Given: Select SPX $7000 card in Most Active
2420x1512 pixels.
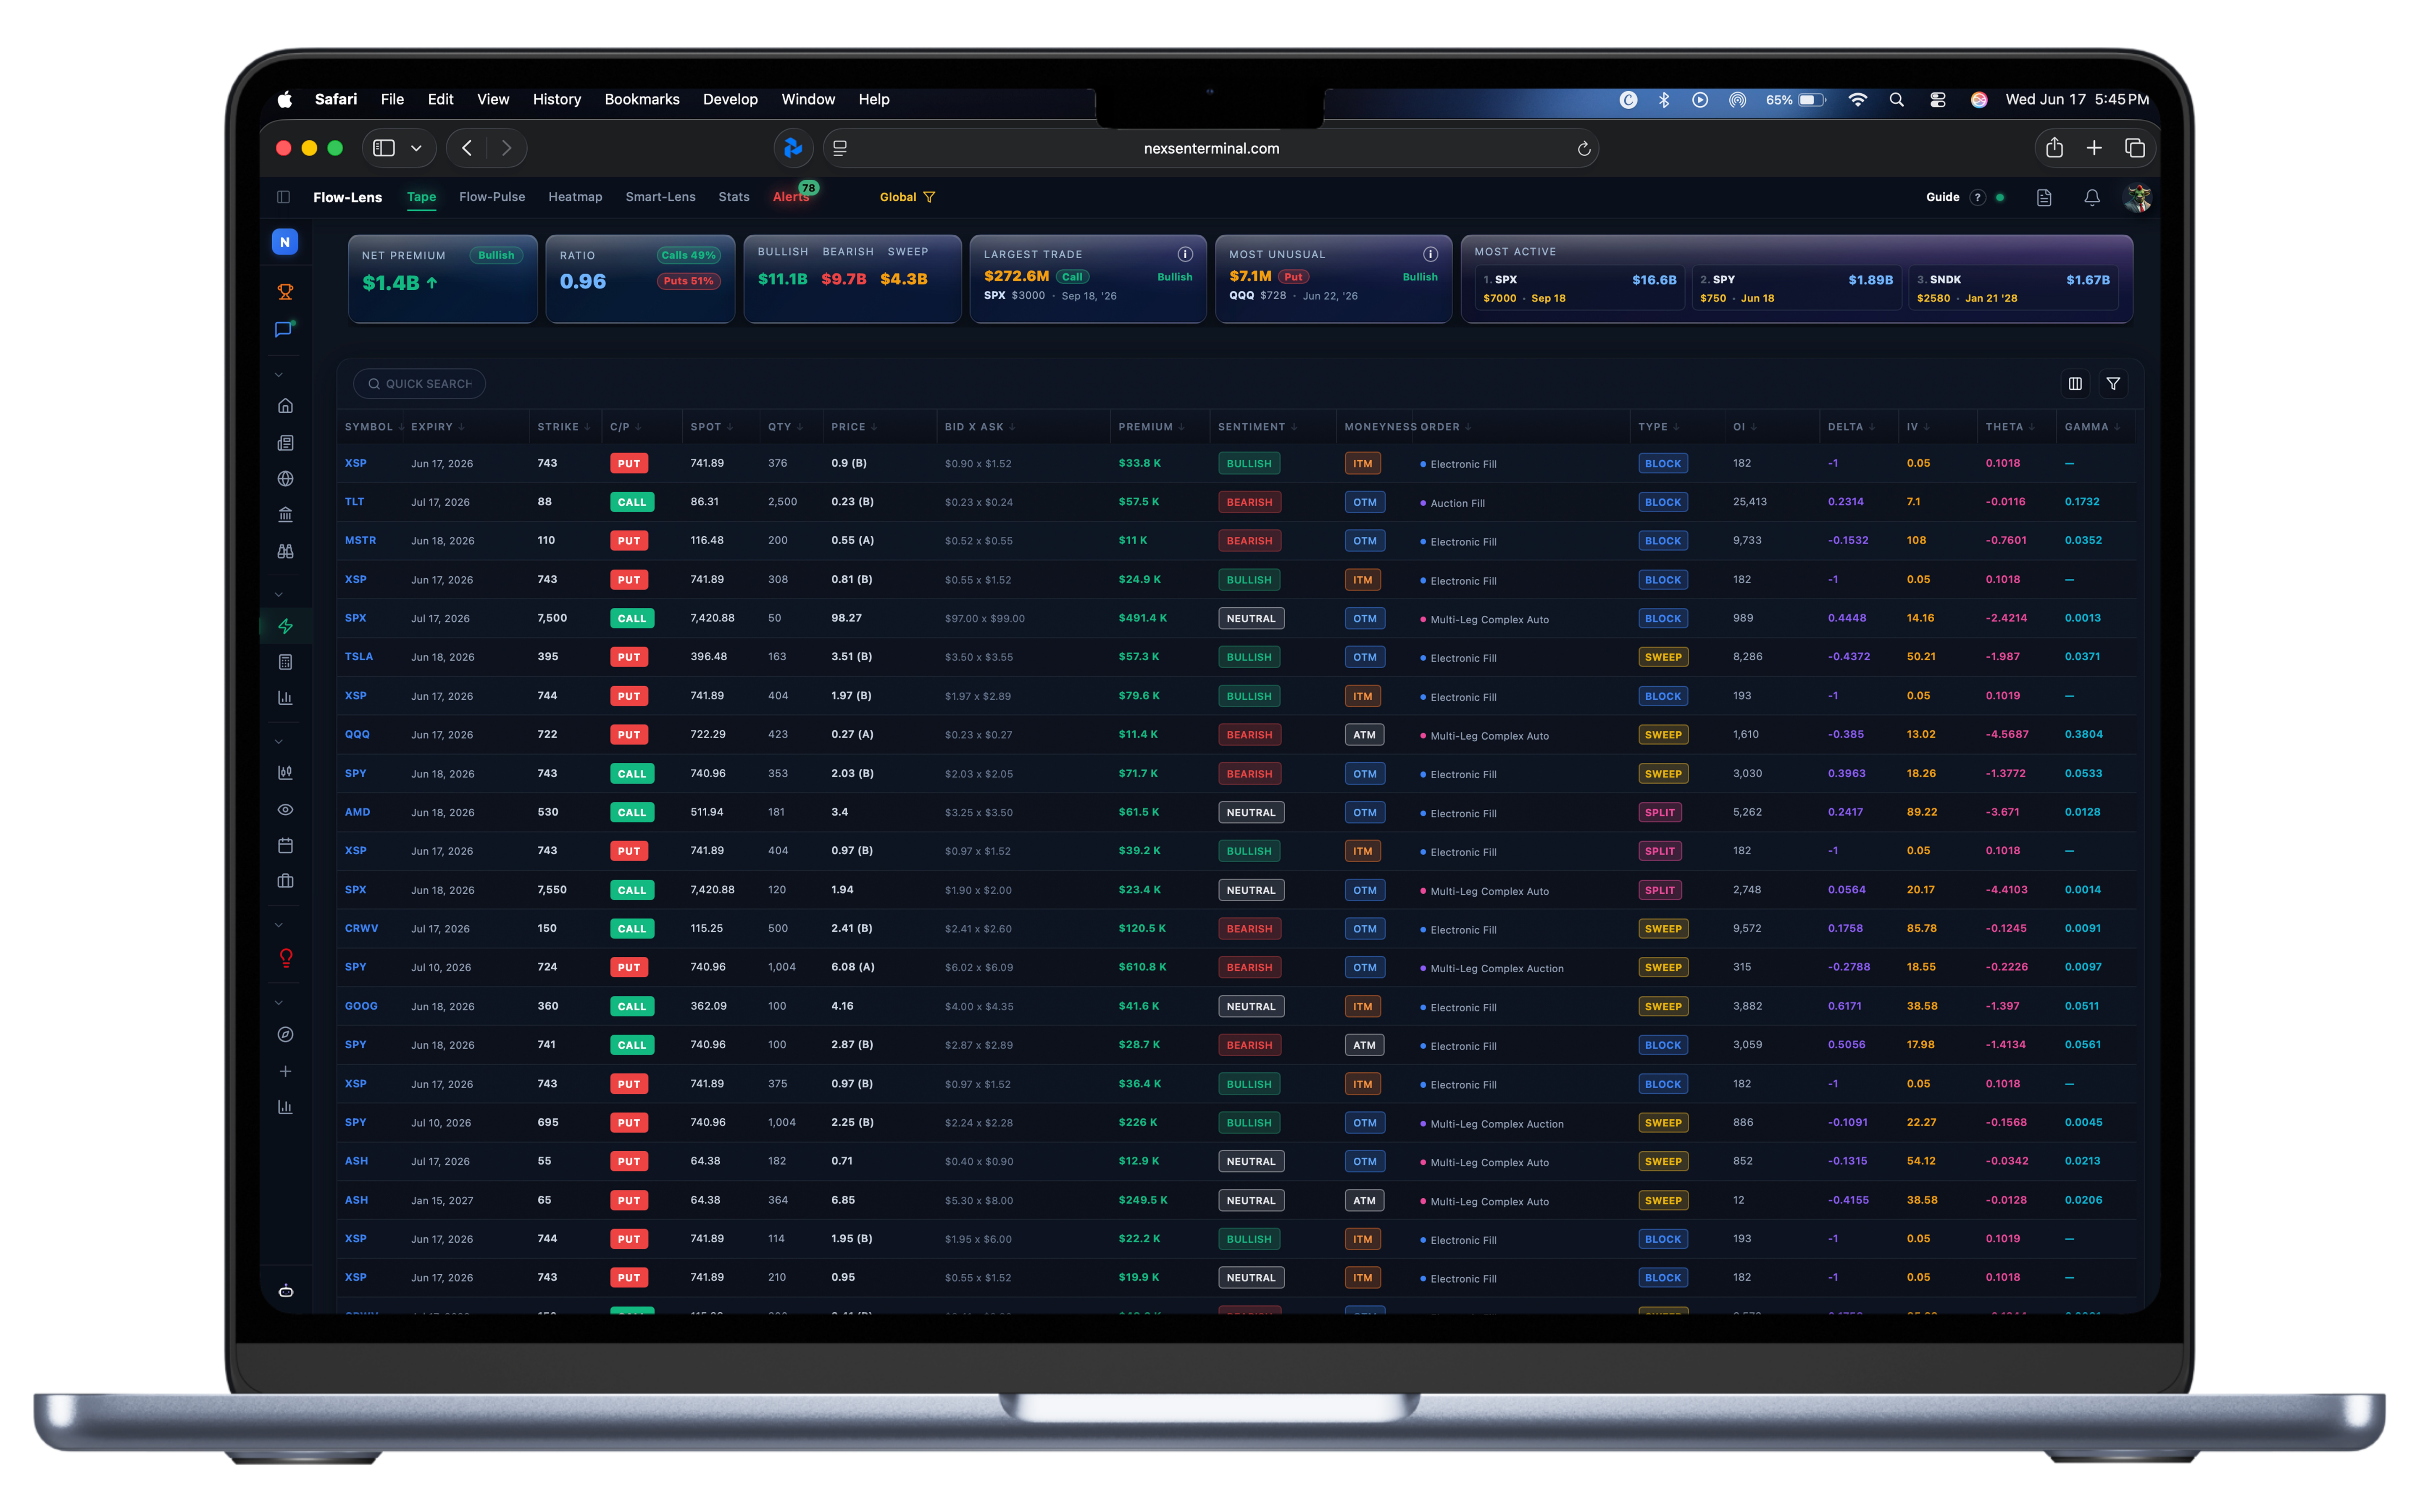Looking at the screenshot, I should [x=1580, y=289].
